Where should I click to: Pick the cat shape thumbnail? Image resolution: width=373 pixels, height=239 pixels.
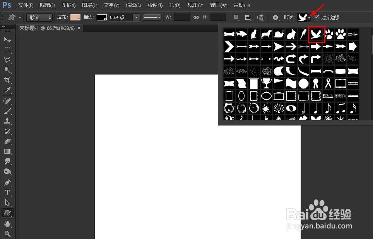click(254, 34)
